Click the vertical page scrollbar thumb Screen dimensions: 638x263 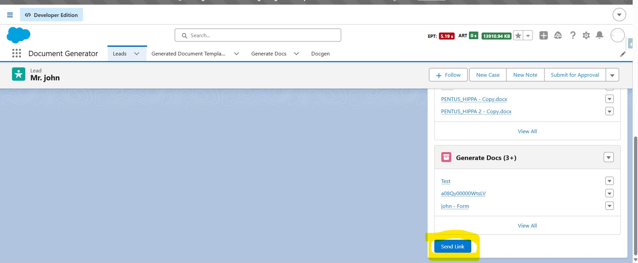click(635, 195)
